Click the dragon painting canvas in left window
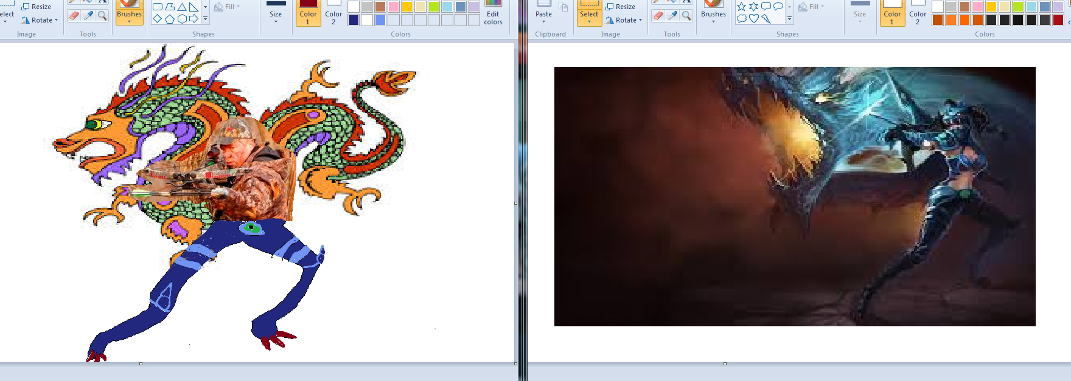 tap(257, 204)
